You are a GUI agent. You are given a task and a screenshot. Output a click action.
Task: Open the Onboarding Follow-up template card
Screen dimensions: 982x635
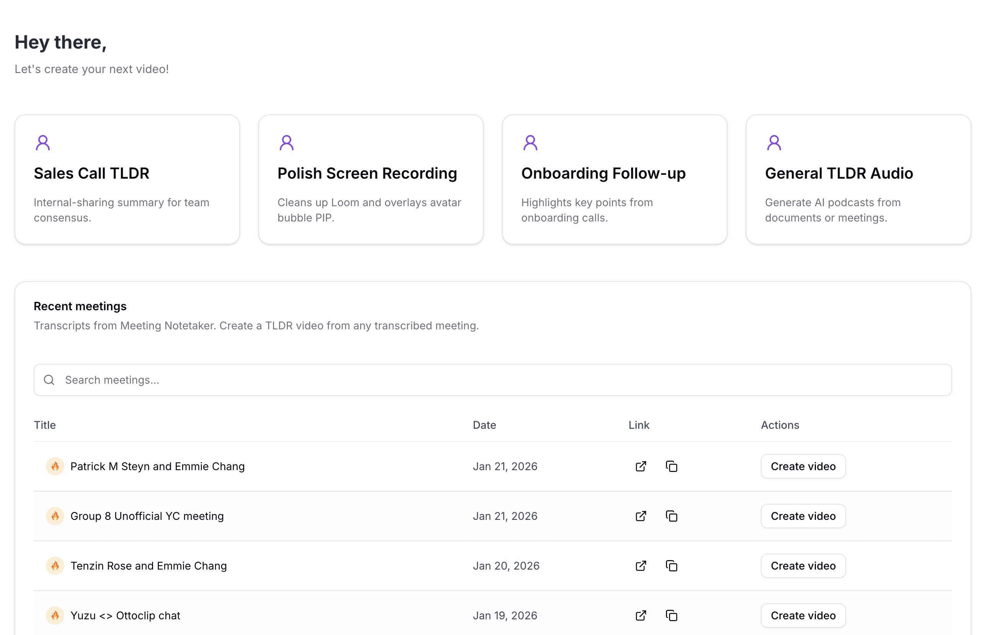click(x=614, y=179)
